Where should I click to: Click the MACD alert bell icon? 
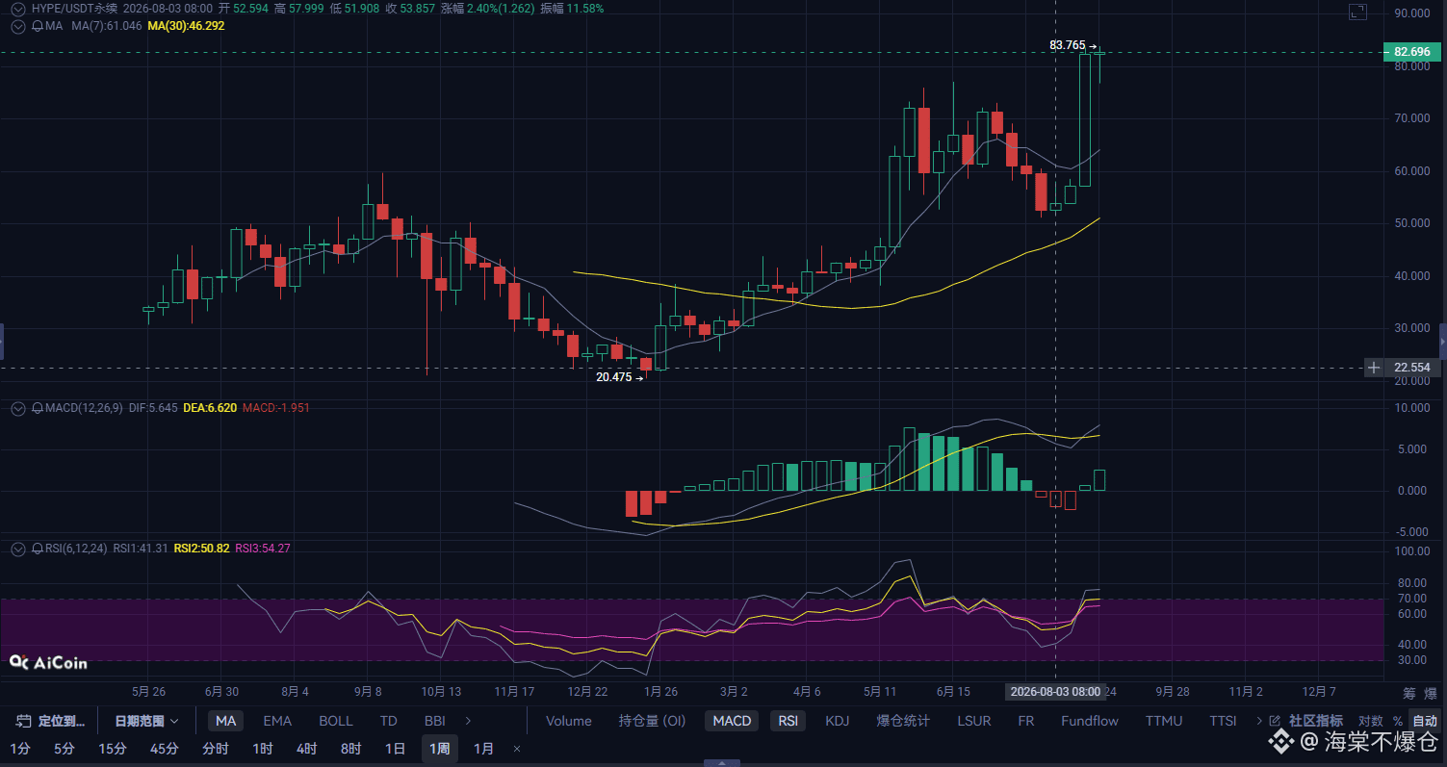click(38, 408)
